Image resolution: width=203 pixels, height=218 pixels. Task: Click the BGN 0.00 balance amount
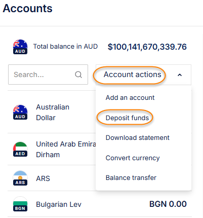168,204
